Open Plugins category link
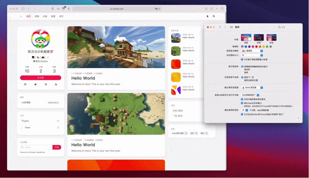Image resolution: width=309 pixels, height=178 pixels. point(25,121)
